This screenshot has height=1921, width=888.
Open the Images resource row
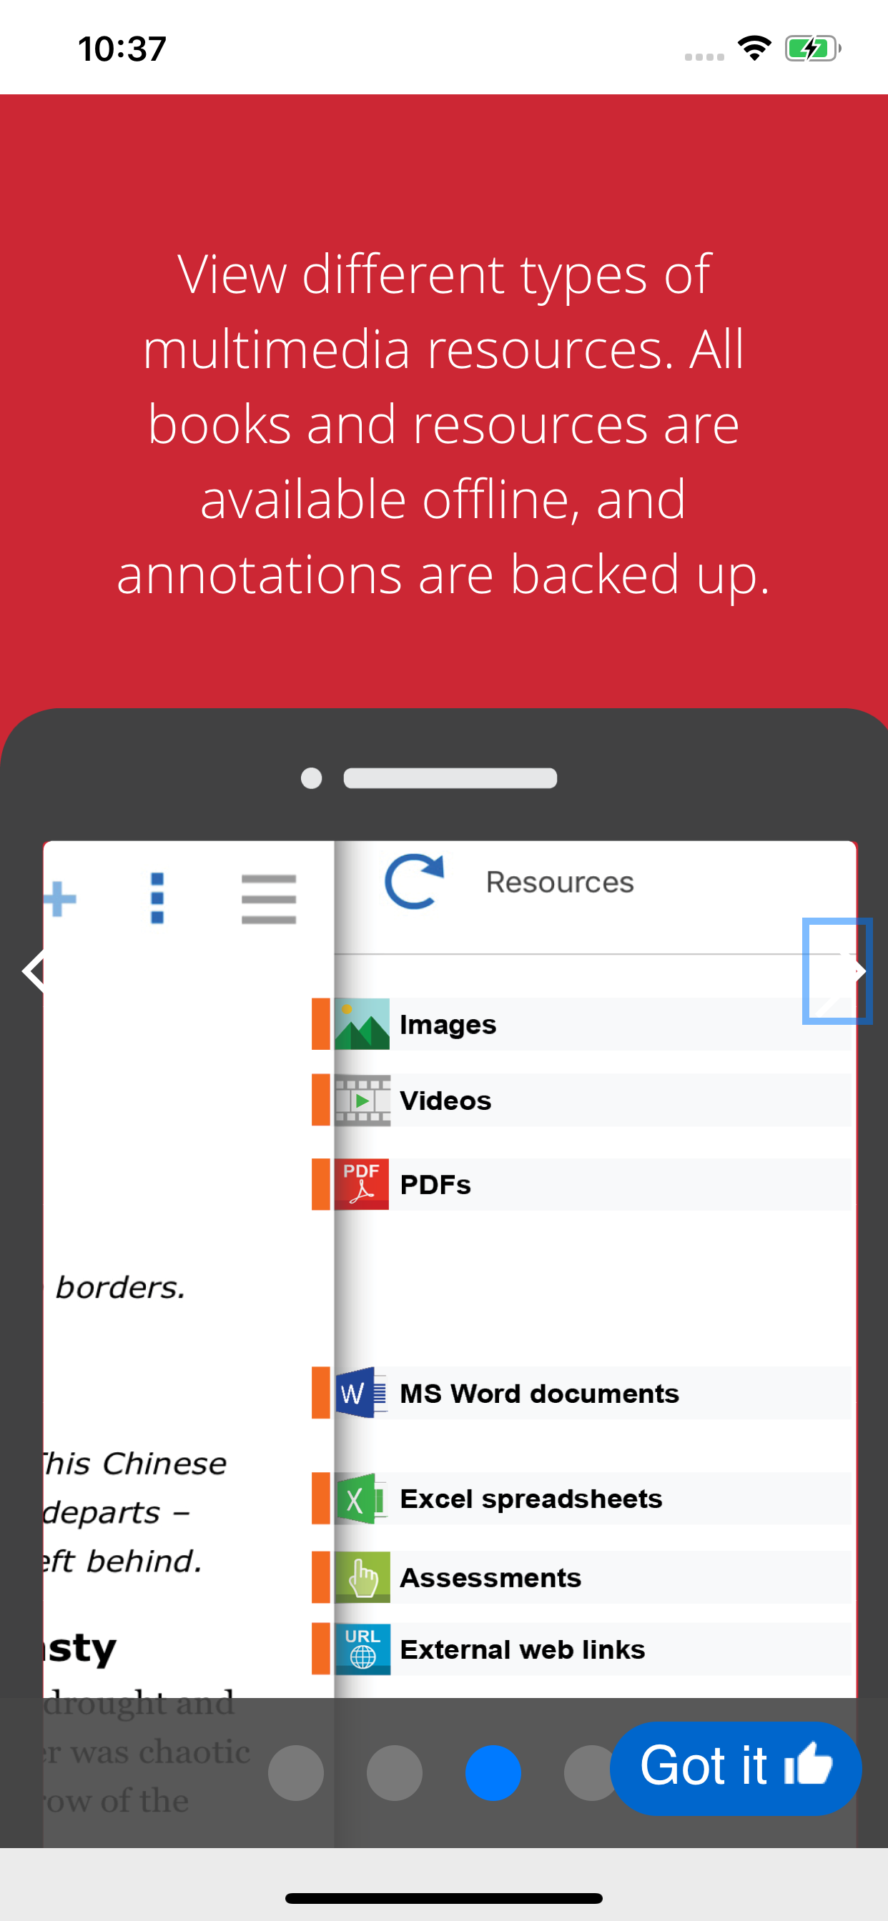point(582,1024)
